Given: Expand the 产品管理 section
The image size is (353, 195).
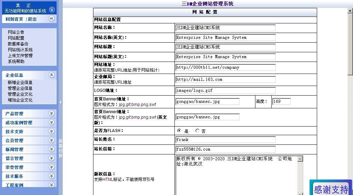Looking at the screenshot, I should tap(52, 113).
